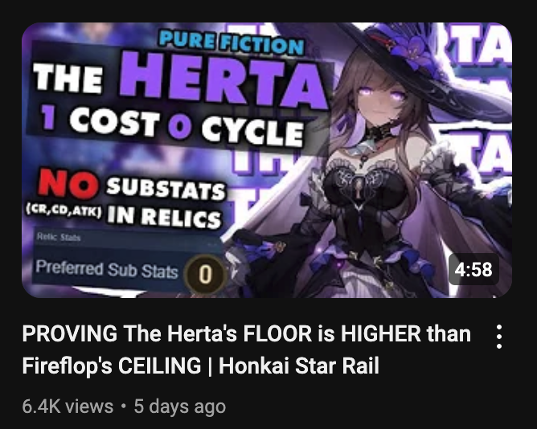Image resolution: width=537 pixels, height=429 pixels.
Task: Click "Fireflop's CEILING" in the video title
Action: pyautogui.click(x=112, y=366)
